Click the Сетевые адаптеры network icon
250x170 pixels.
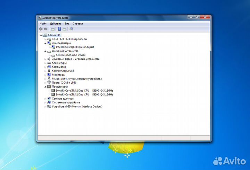[49, 99]
